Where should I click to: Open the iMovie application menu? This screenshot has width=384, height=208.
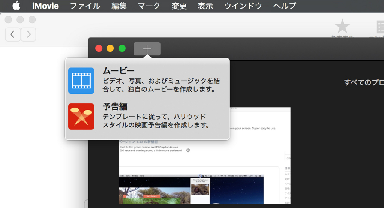[x=45, y=6]
